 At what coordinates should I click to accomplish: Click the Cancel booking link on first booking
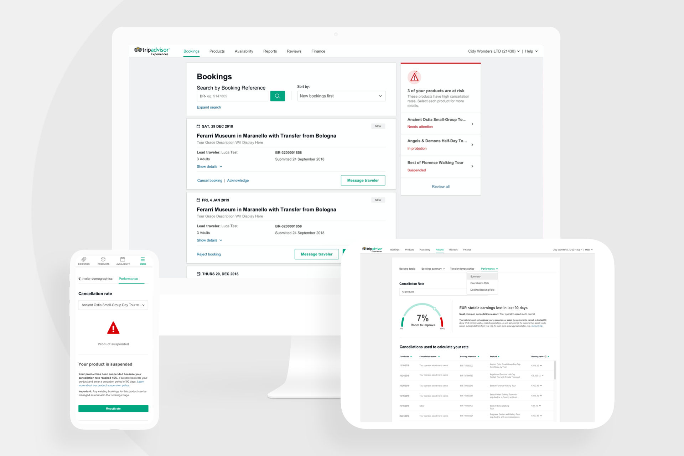click(209, 180)
